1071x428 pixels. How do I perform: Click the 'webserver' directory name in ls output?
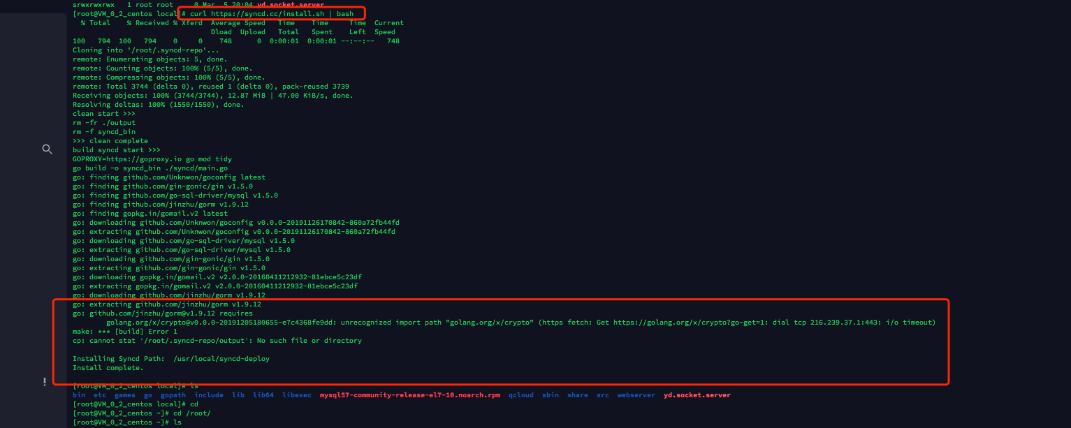pyautogui.click(x=636, y=395)
